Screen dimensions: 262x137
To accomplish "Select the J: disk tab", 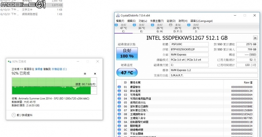I will 196,28.
